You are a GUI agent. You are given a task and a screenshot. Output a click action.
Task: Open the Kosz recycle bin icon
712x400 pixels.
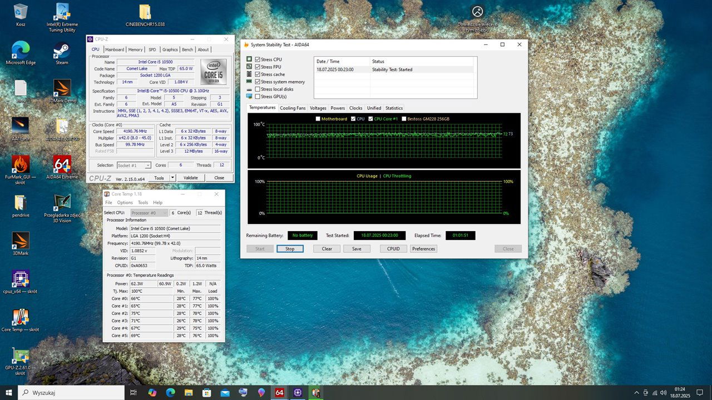click(x=21, y=15)
